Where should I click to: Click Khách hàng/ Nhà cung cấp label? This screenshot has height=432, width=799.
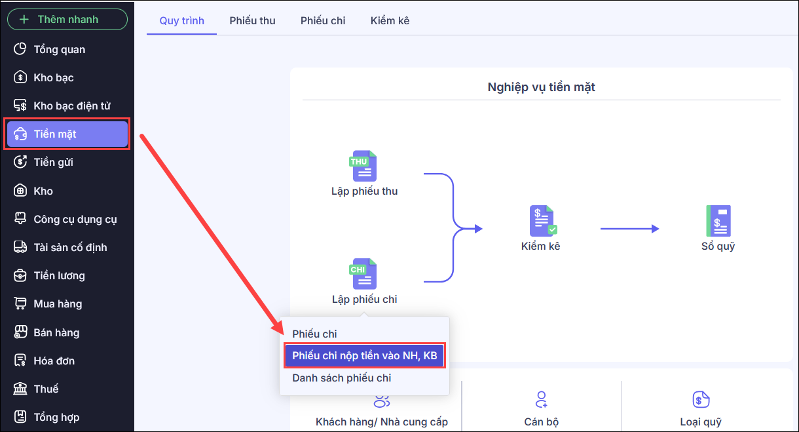coord(382,422)
